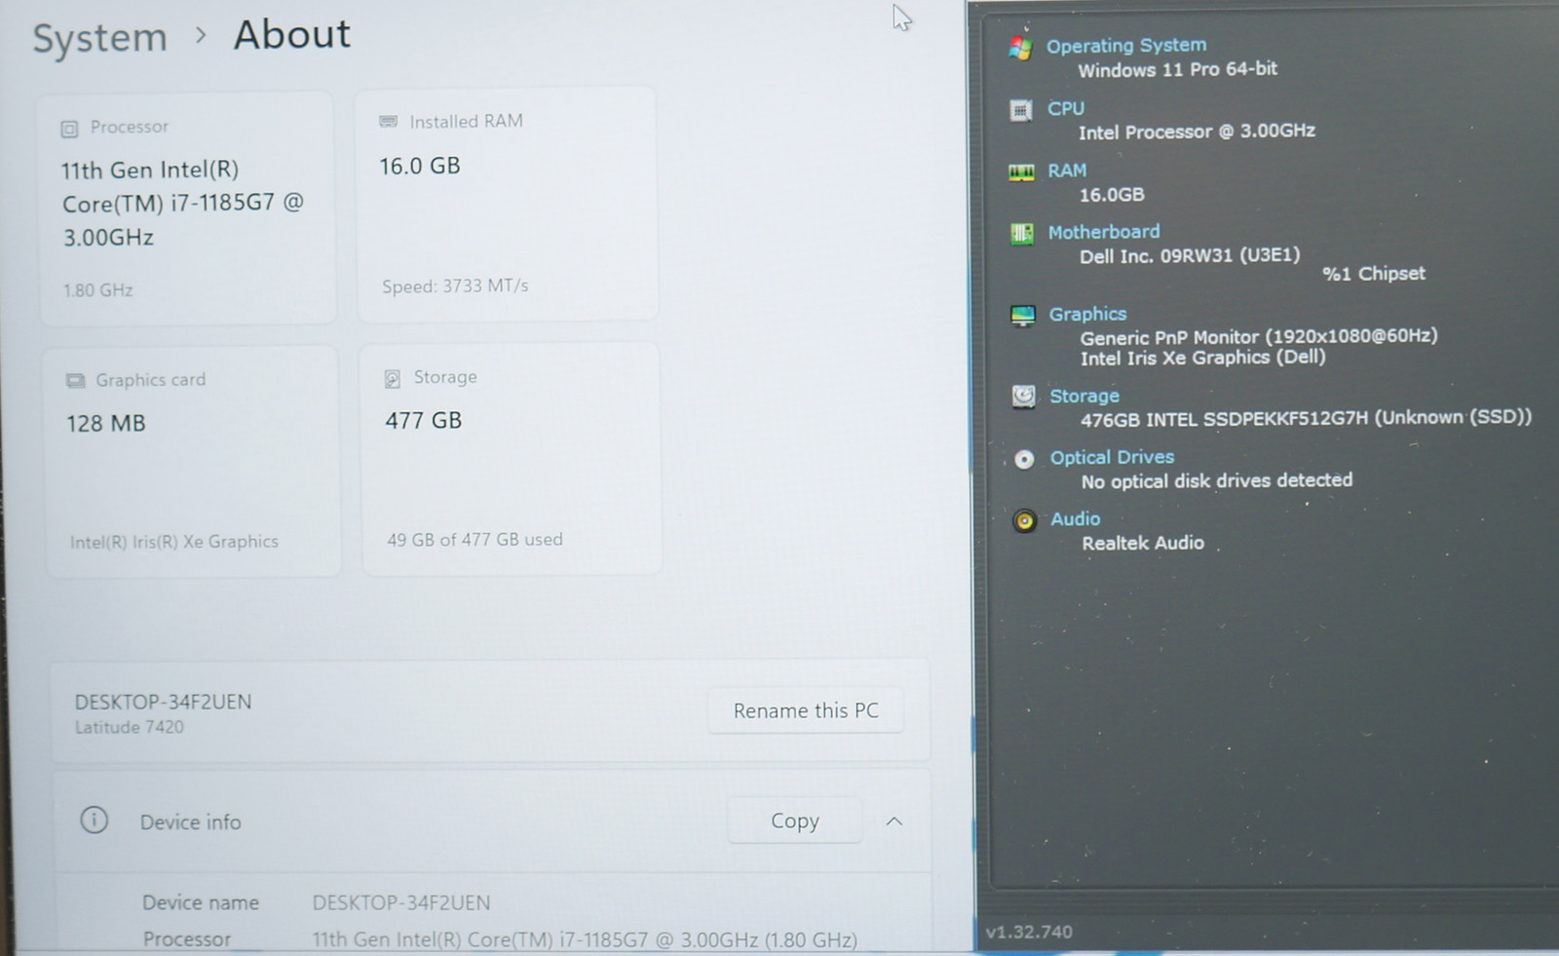The image size is (1559, 956).
Task: Open the Optical Drives section link in Speccy
Action: point(1112,457)
